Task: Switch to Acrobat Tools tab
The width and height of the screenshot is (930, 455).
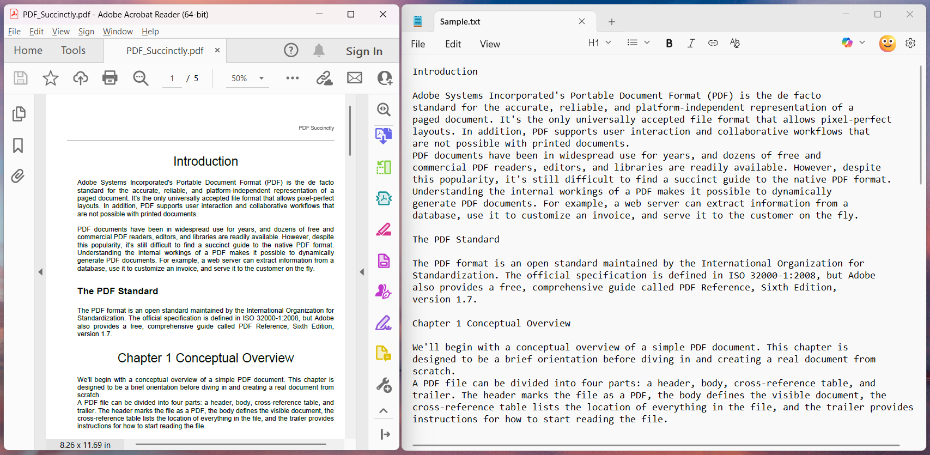Action: (x=73, y=50)
